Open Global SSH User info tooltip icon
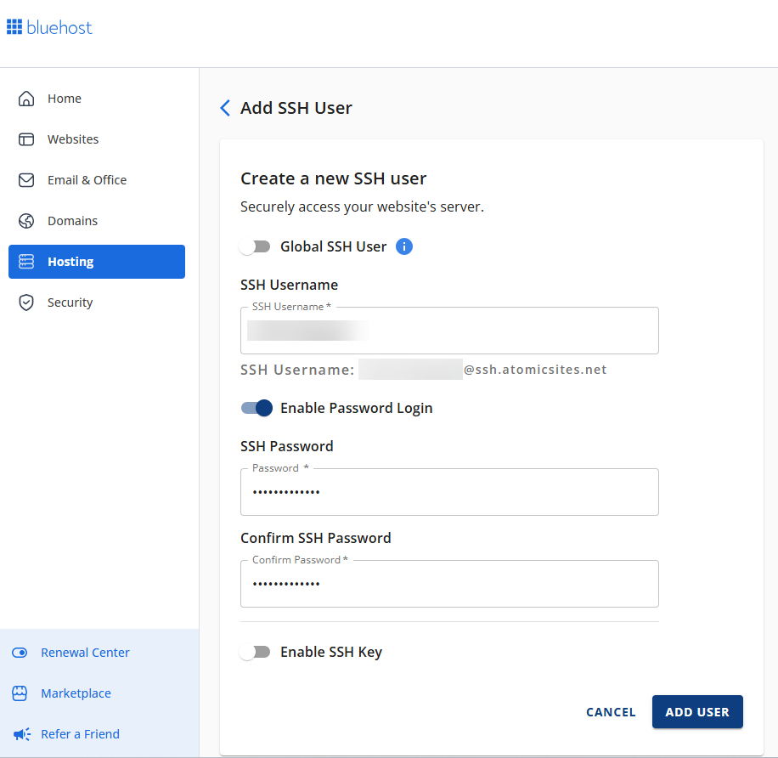The image size is (778, 758). [404, 246]
